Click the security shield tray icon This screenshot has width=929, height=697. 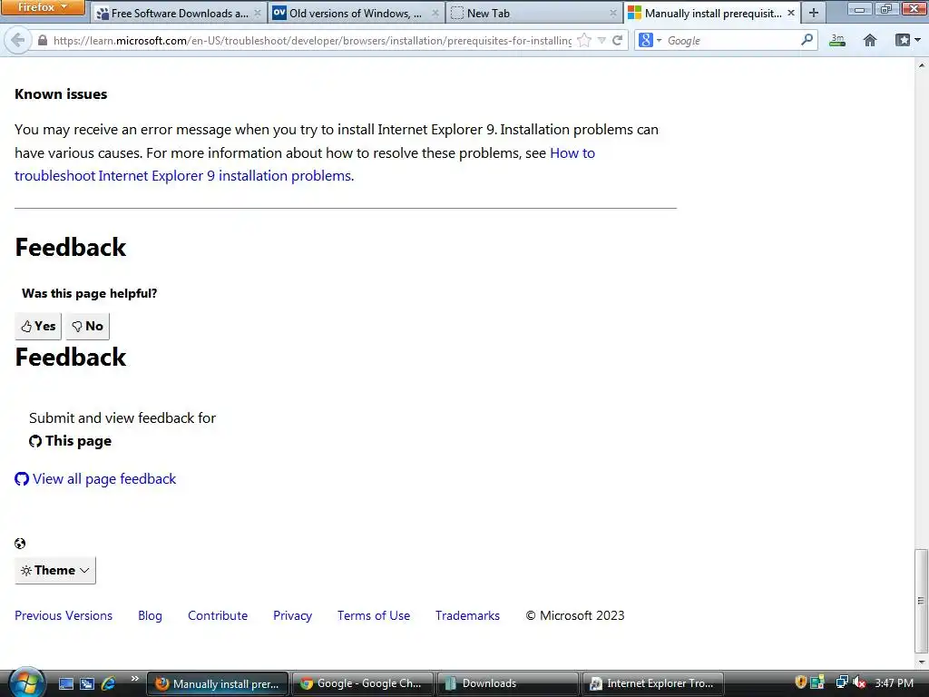pos(800,682)
